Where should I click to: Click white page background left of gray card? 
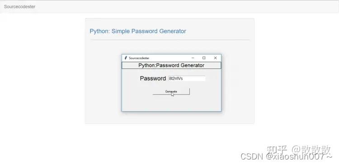(x=42, y=71)
